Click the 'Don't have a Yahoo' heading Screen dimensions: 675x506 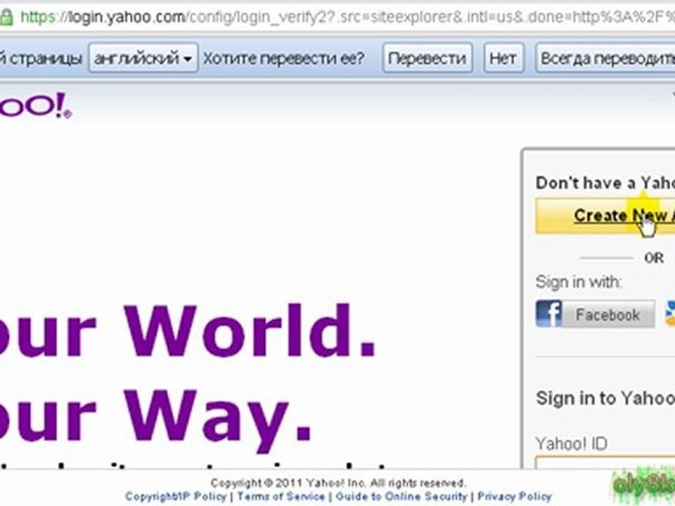coord(605,183)
